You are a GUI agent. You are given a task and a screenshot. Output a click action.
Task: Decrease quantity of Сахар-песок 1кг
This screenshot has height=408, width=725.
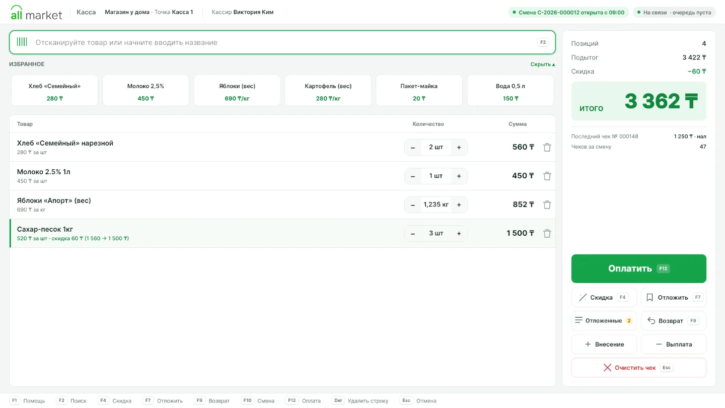(413, 233)
